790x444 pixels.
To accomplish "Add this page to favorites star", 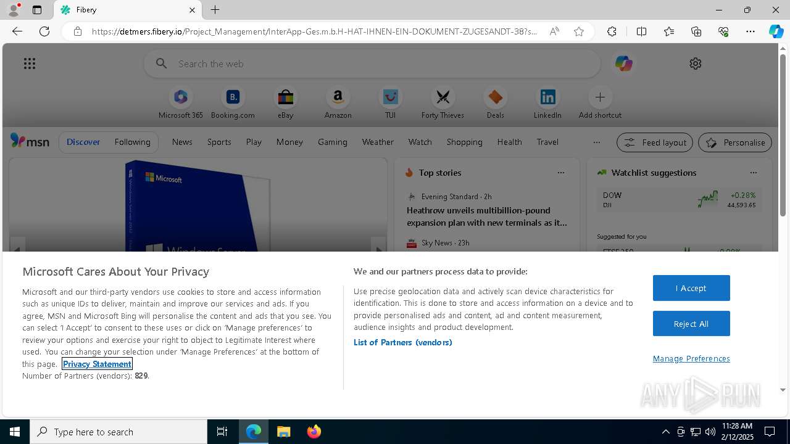I will click(579, 31).
